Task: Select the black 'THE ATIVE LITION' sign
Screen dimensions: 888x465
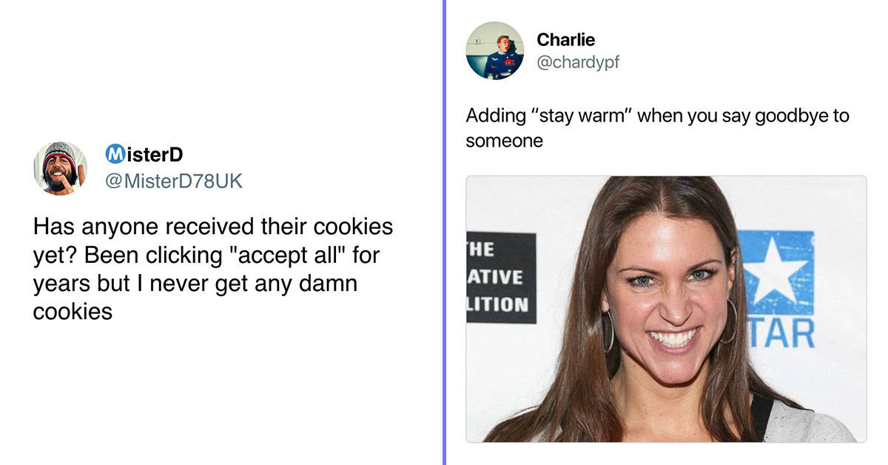Action: 501,277
